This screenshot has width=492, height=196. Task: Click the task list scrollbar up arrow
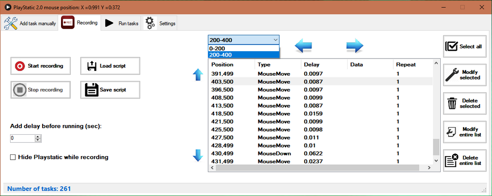436,63
